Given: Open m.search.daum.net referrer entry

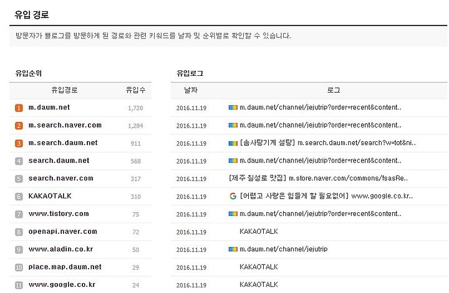Looking at the screenshot, I should [x=63, y=143].
